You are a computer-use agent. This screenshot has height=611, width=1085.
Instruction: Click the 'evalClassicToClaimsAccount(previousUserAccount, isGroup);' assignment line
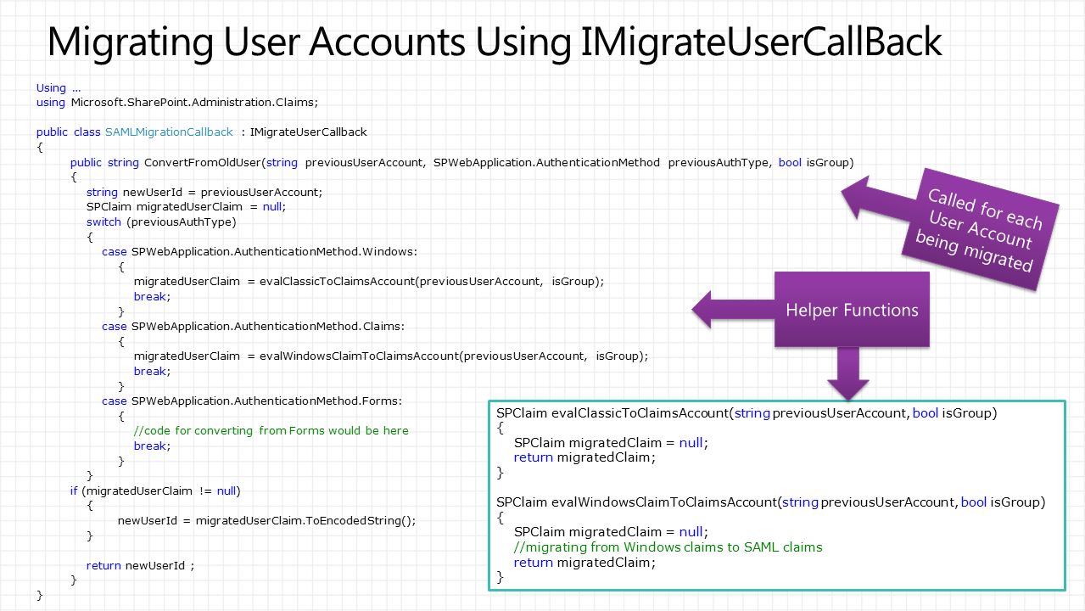tap(369, 281)
